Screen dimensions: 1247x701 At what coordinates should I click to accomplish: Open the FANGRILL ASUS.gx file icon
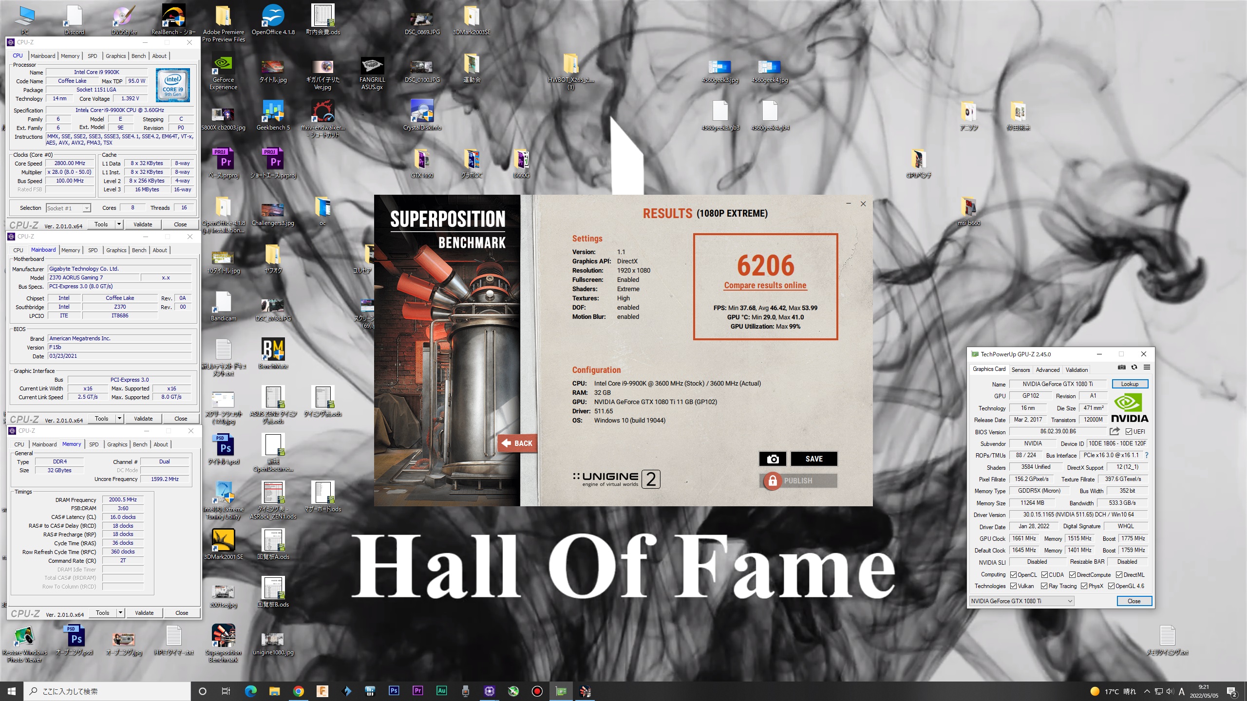(372, 73)
